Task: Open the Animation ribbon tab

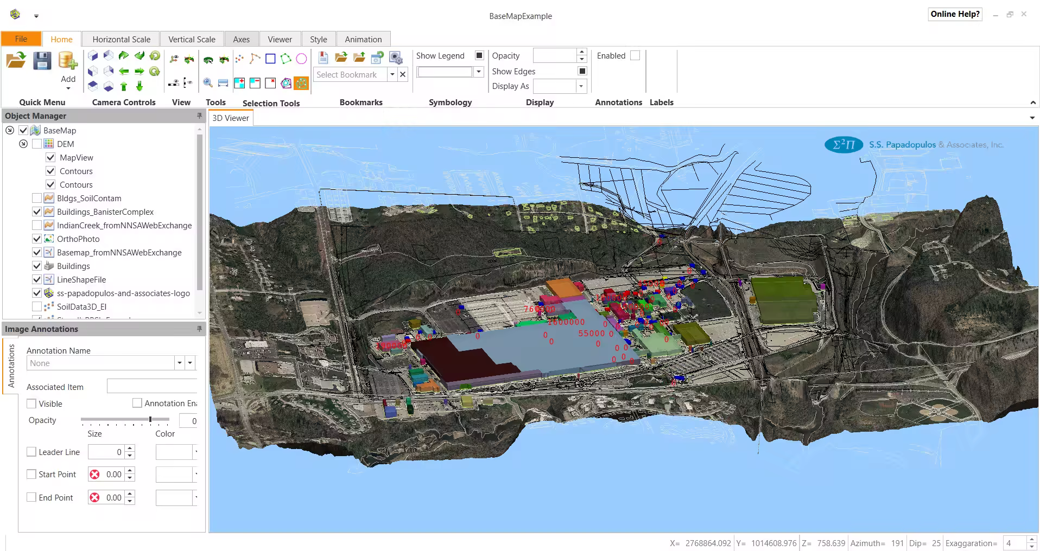Action: click(363, 39)
